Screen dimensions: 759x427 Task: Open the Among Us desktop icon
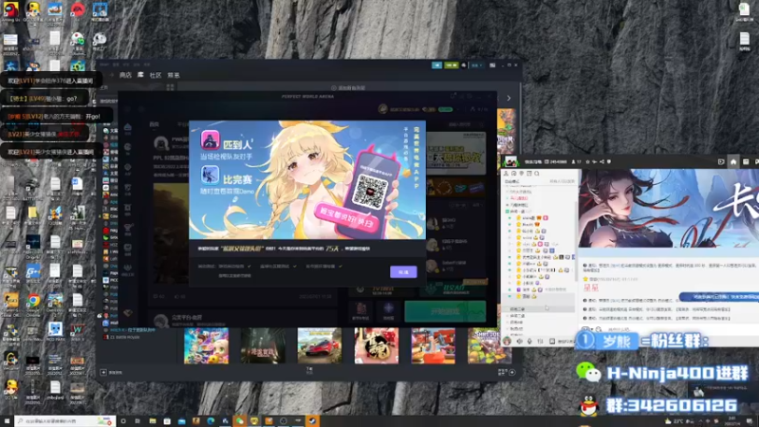pyautogui.click(x=10, y=10)
